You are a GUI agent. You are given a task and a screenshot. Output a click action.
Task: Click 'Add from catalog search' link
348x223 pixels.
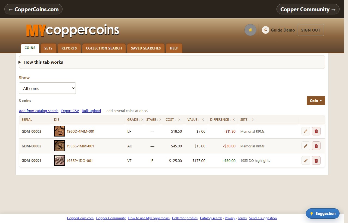tap(39, 111)
